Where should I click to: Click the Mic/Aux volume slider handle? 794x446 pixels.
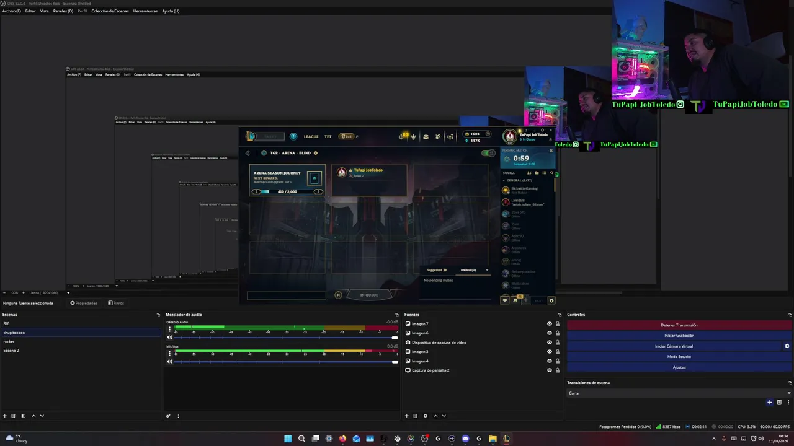(x=395, y=362)
